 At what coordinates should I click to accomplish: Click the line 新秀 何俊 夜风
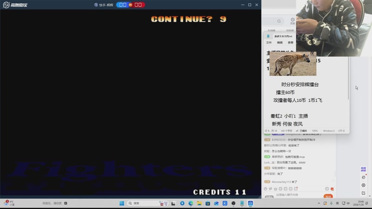click(287, 124)
